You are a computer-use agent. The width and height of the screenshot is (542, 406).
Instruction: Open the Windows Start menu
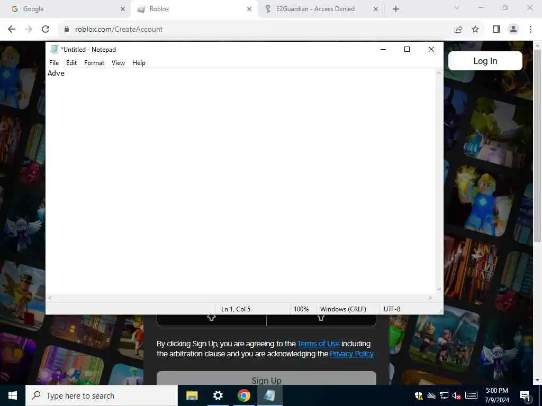point(13,395)
